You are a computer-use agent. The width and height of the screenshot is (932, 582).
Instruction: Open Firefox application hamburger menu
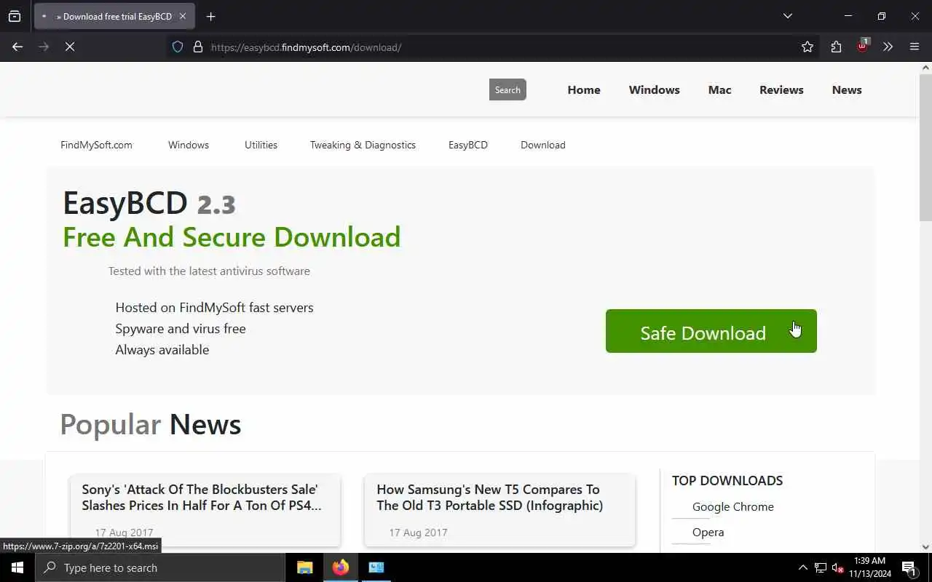click(915, 47)
